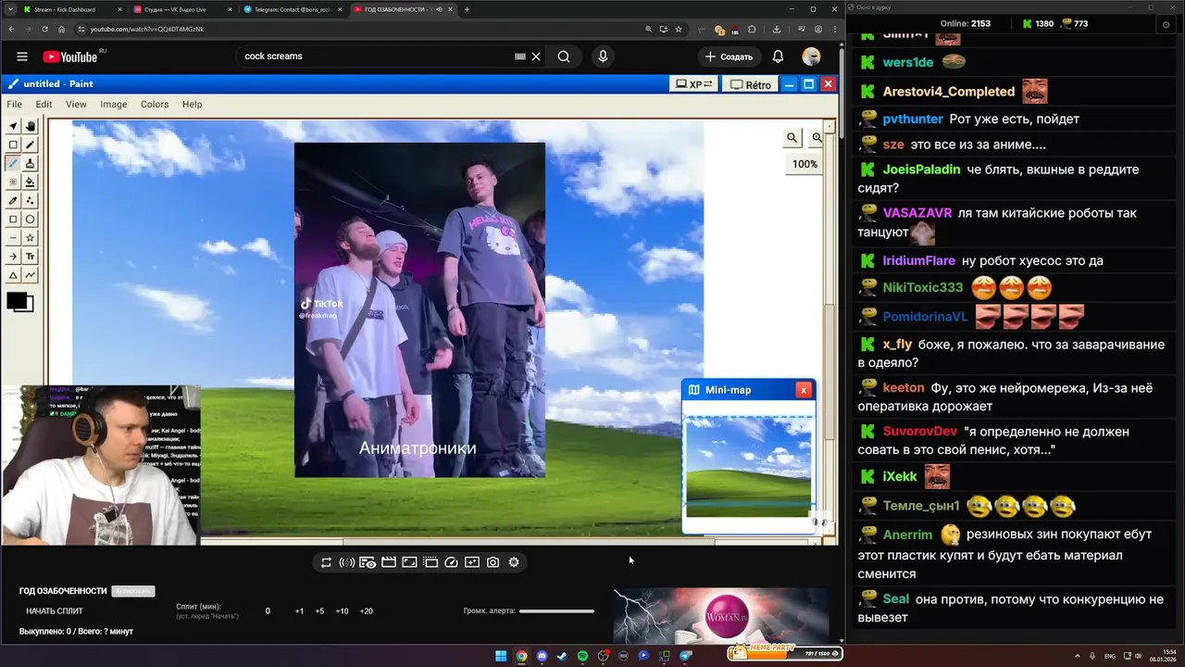The width and height of the screenshot is (1185, 667).
Task: Clear the YouTube search text with X
Action: pyautogui.click(x=536, y=57)
